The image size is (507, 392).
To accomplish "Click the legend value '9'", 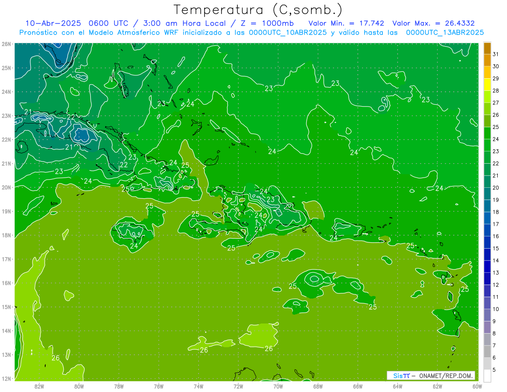I will pyautogui.click(x=494, y=321).
